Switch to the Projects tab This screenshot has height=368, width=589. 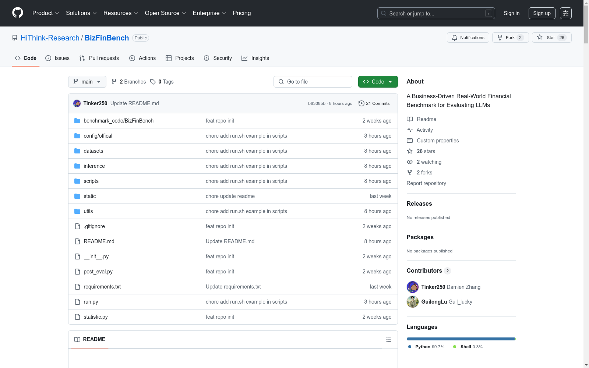(180, 58)
